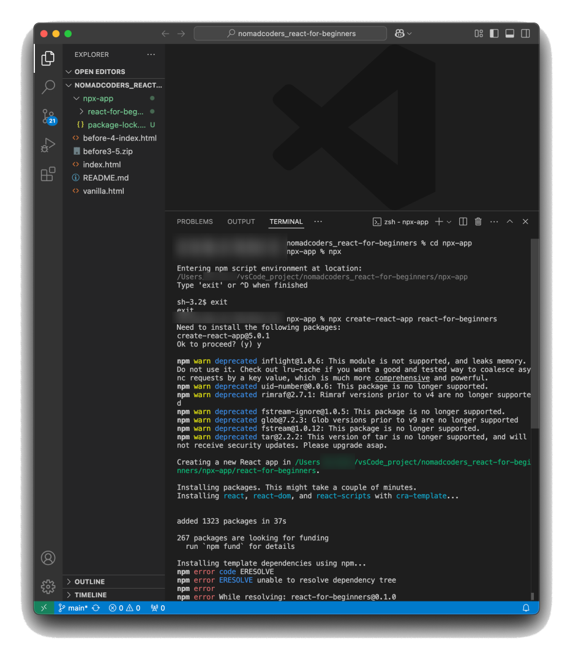Image resolution: width=573 pixels, height=659 pixels.
Task: Switch to the Problems tab
Action: pos(195,222)
